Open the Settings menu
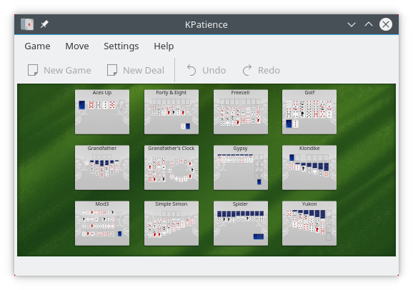 pos(121,46)
